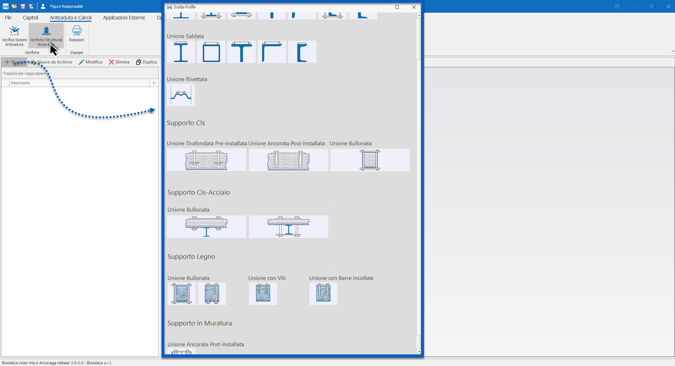Open the Capitoli menu tab
This screenshot has height=366, width=675.
pos(30,18)
